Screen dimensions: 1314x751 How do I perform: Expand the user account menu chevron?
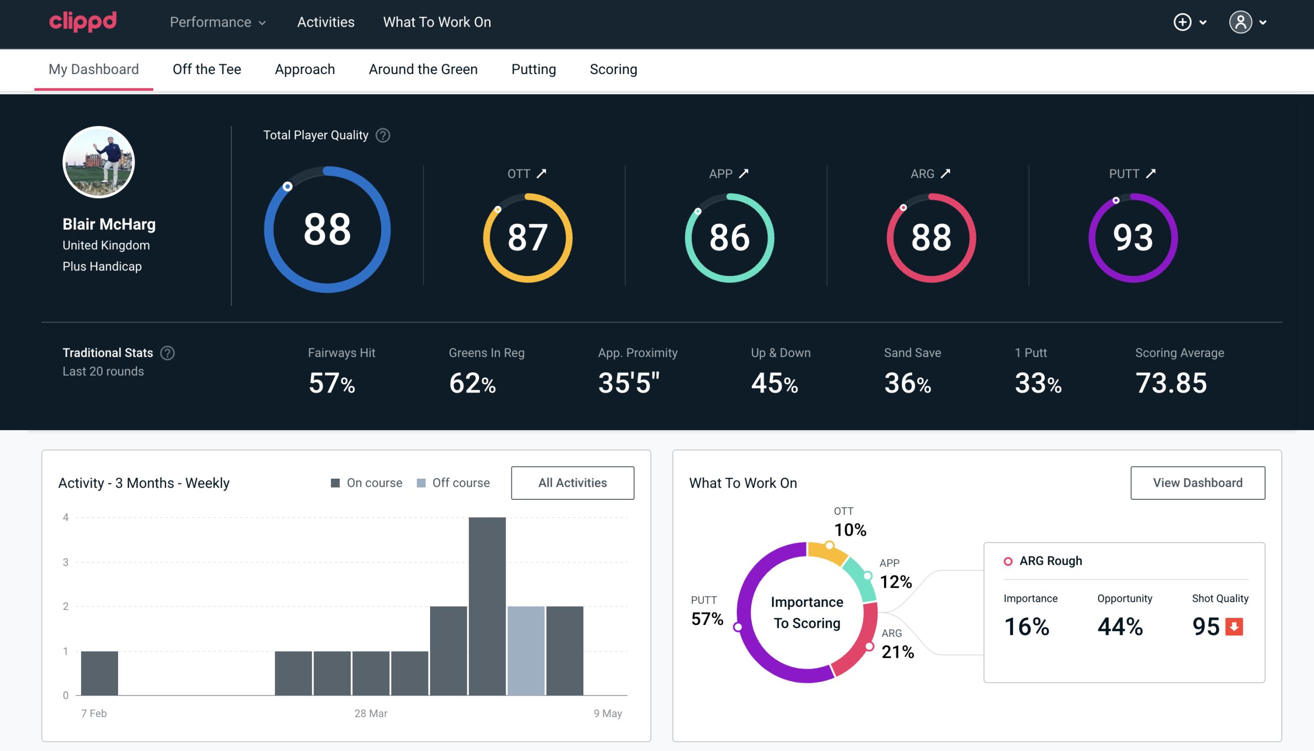pos(1264,23)
